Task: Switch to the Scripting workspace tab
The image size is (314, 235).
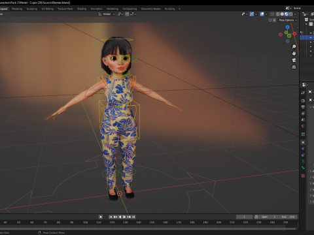Action: tap(169, 8)
